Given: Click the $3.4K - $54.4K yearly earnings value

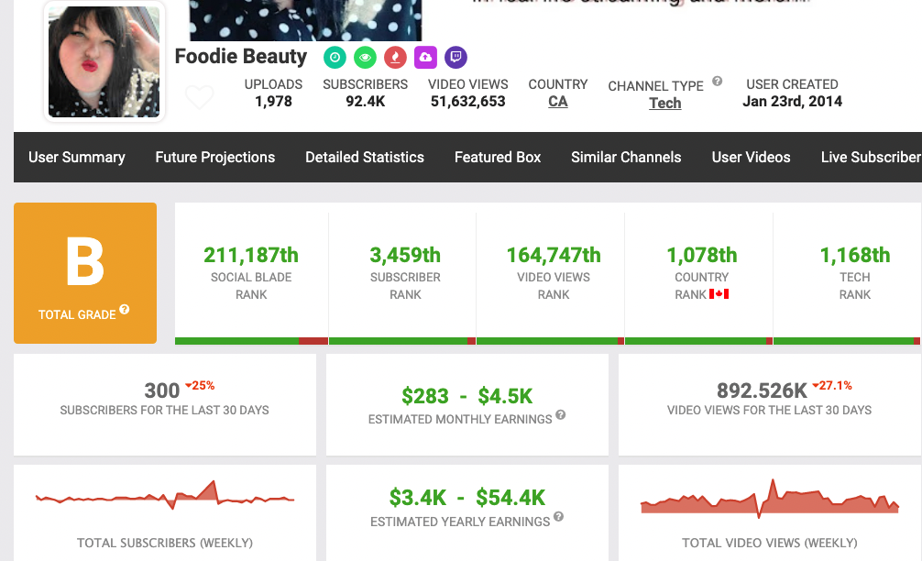Looking at the screenshot, I should pyautogui.click(x=466, y=498).
